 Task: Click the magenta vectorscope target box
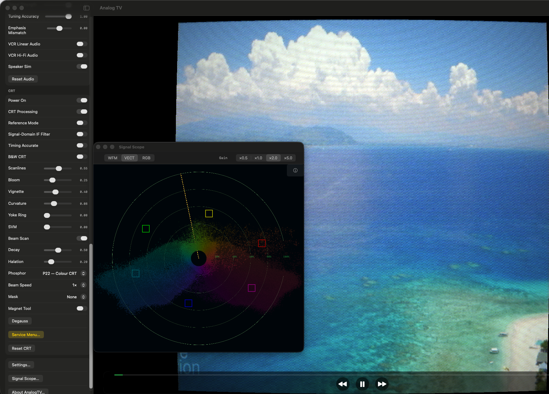(251, 288)
